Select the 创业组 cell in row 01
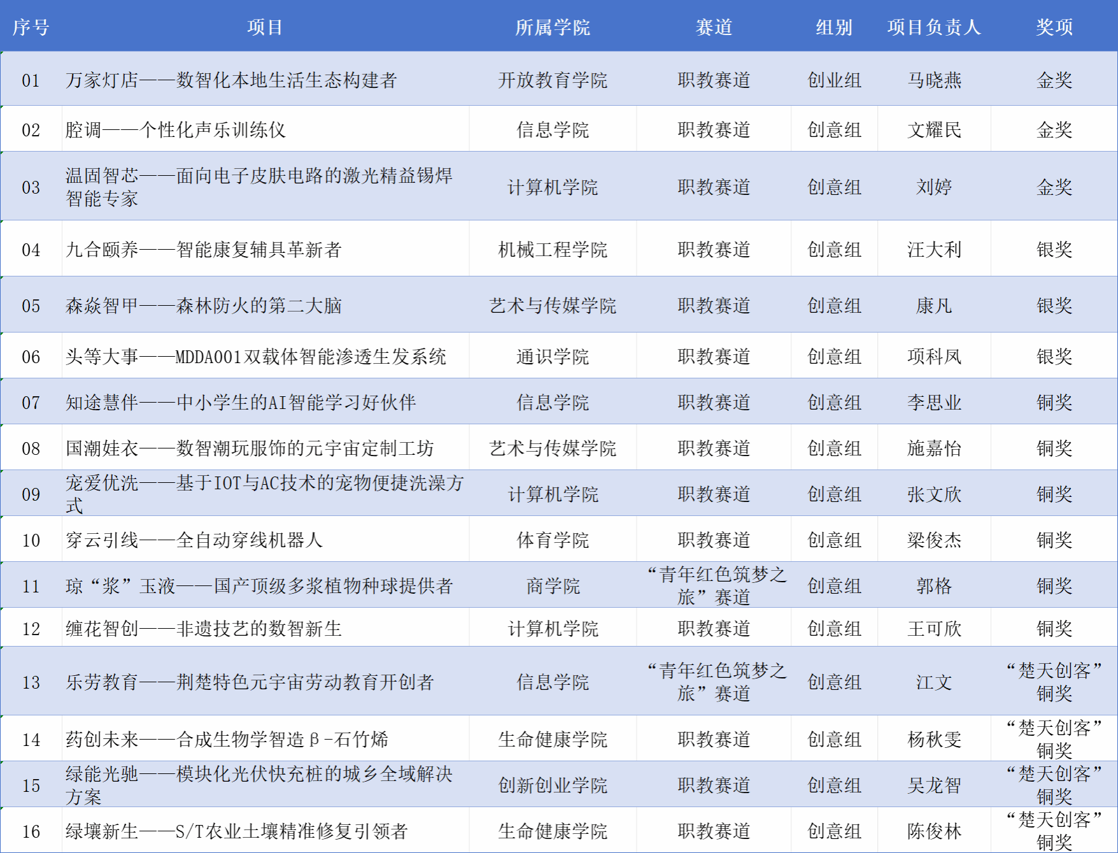Screen dimensions: 1118x853 [x=834, y=80]
